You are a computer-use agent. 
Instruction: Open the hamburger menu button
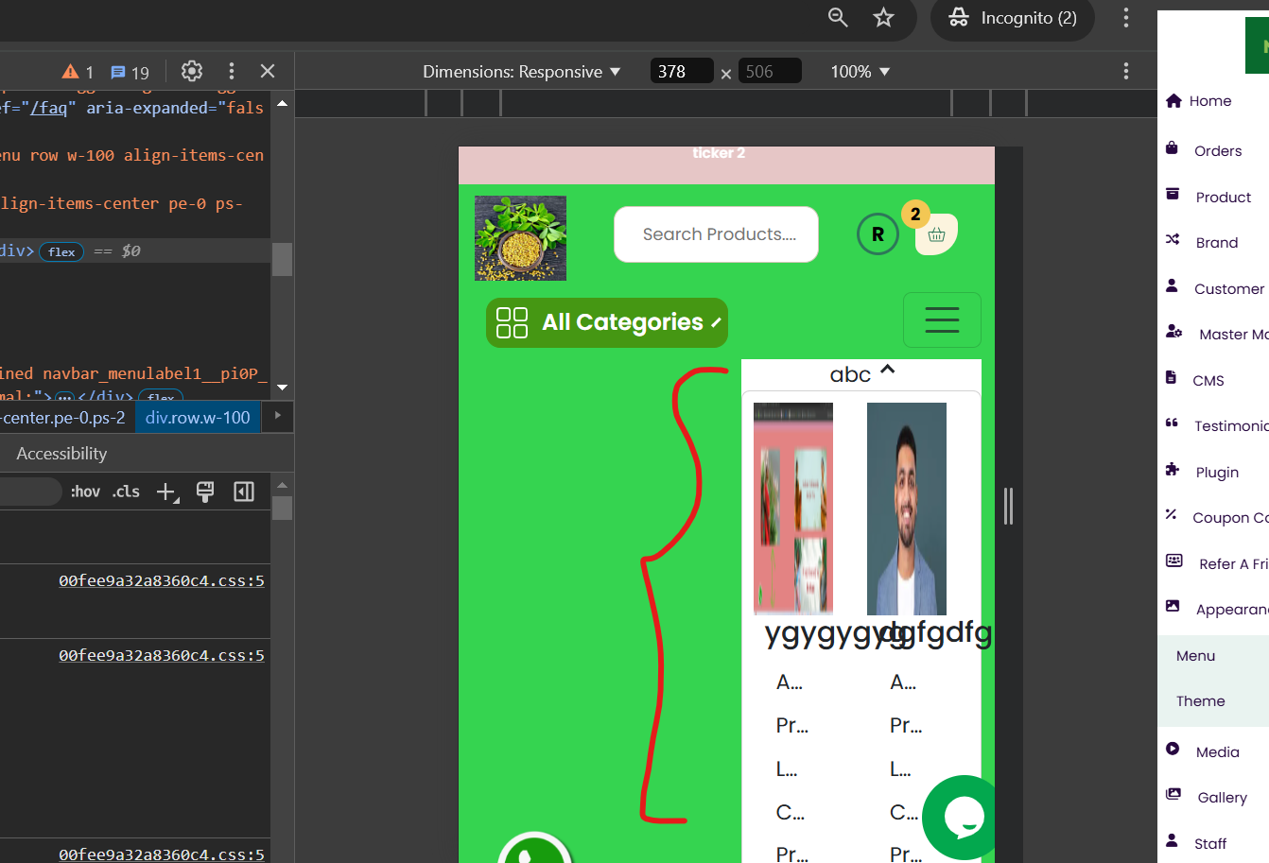click(x=942, y=319)
